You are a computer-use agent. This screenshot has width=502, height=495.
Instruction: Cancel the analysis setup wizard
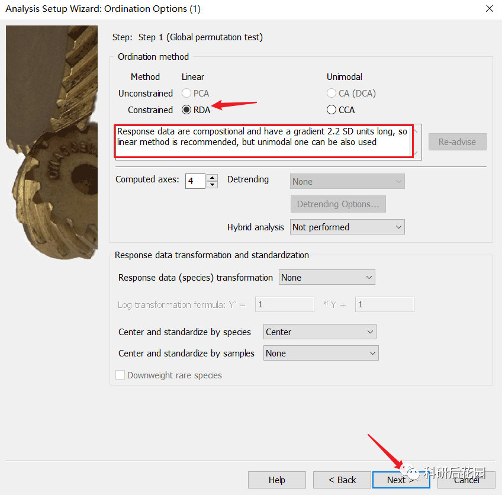pos(466,480)
